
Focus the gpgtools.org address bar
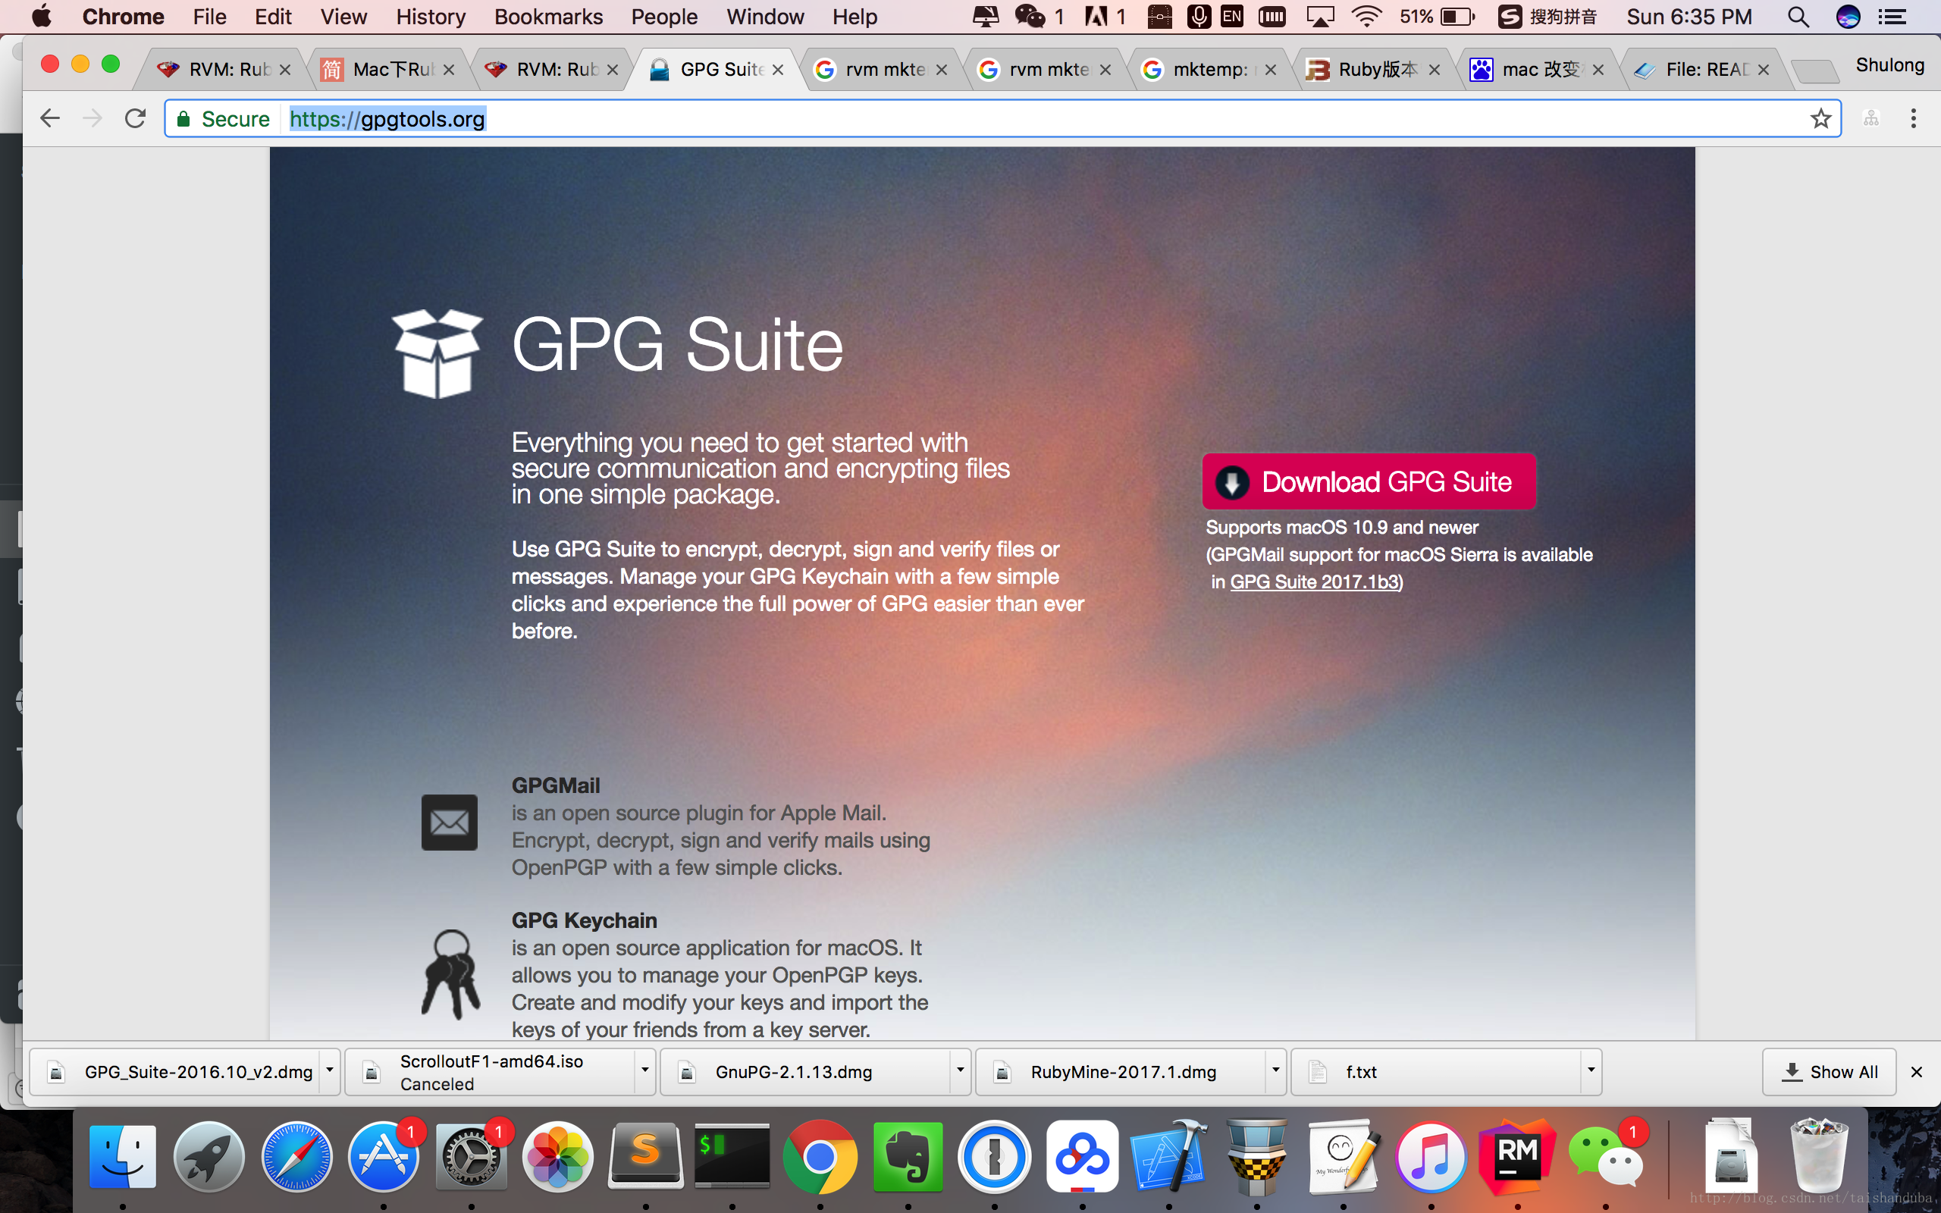pos(1002,119)
